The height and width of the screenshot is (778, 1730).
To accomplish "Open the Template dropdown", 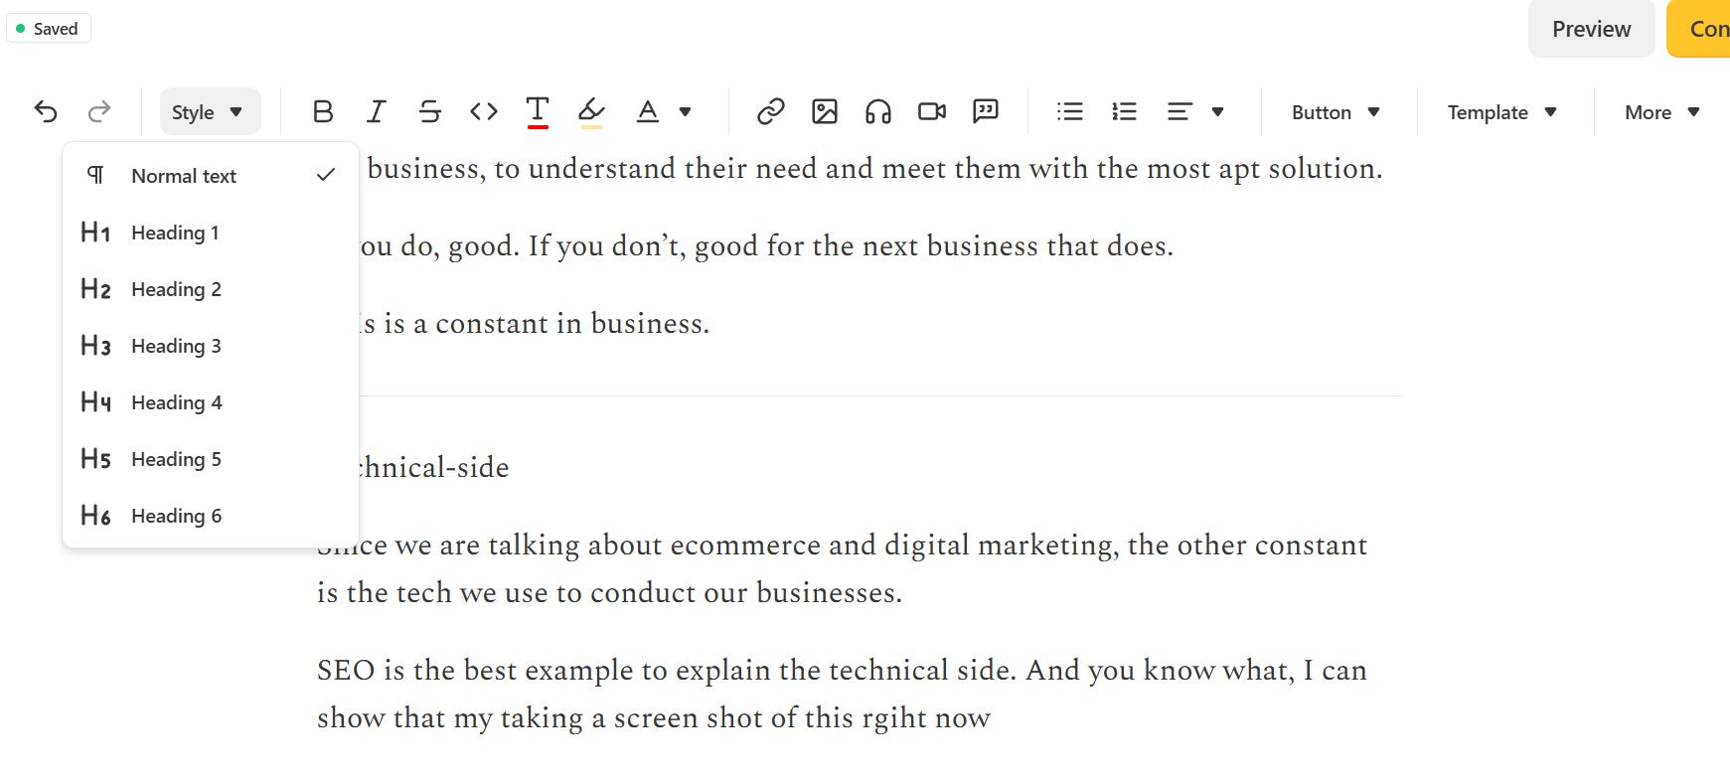I will click(x=1501, y=112).
